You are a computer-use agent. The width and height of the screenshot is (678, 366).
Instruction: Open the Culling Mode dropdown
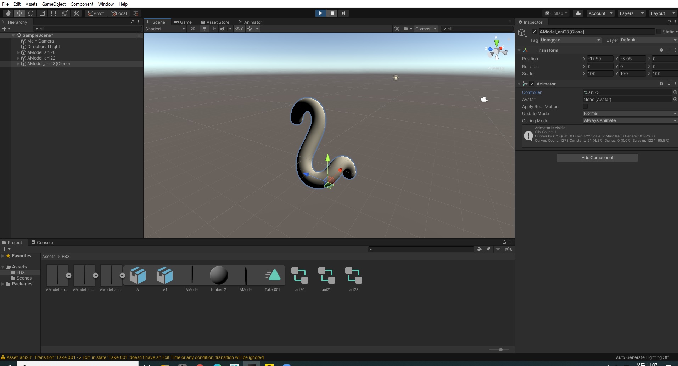pos(629,120)
